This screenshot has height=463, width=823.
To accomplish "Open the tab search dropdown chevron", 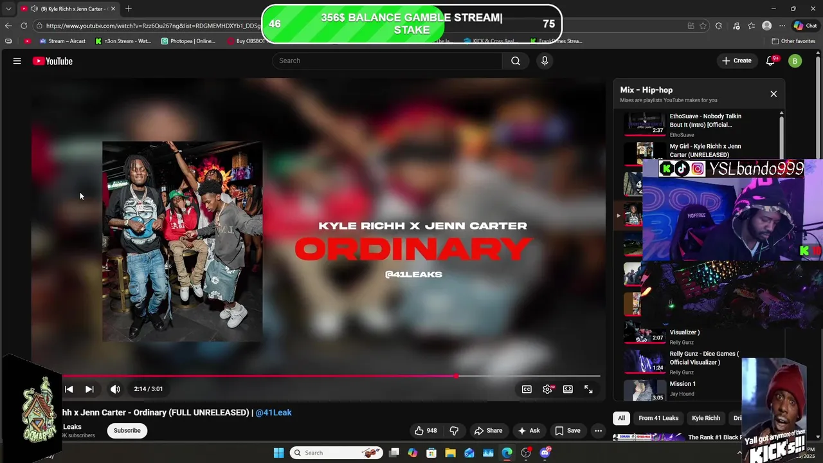I will [x=8, y=9].
